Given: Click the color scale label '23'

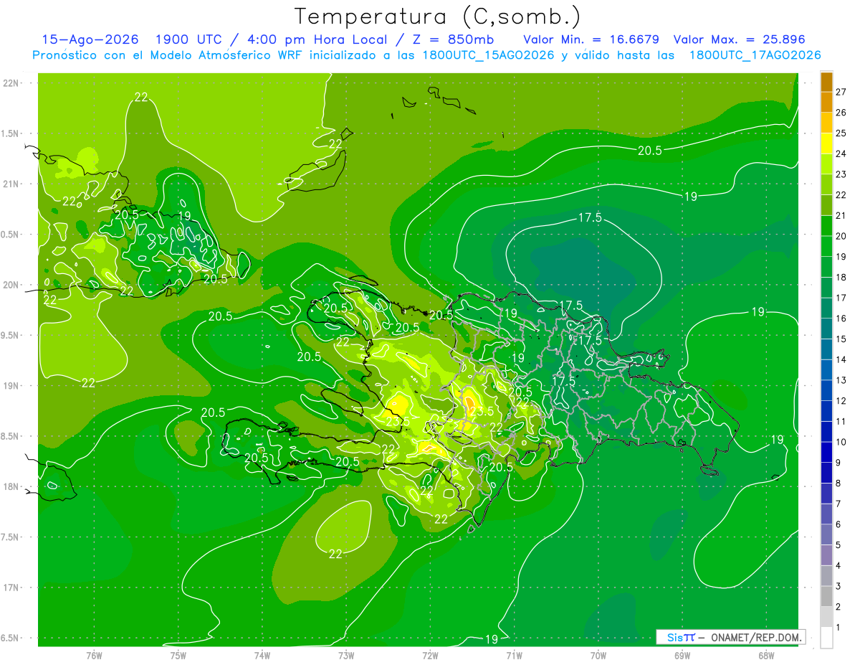Looking at the screenshot, I should [841, 174].
